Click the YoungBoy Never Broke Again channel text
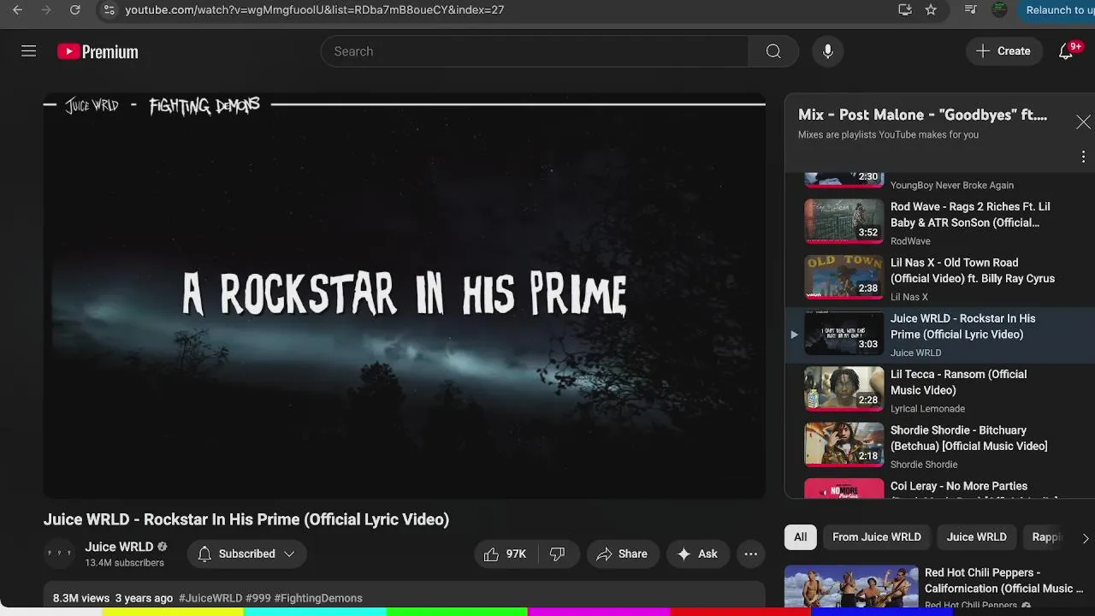The image size is (1095, 616). coord(951,185)
